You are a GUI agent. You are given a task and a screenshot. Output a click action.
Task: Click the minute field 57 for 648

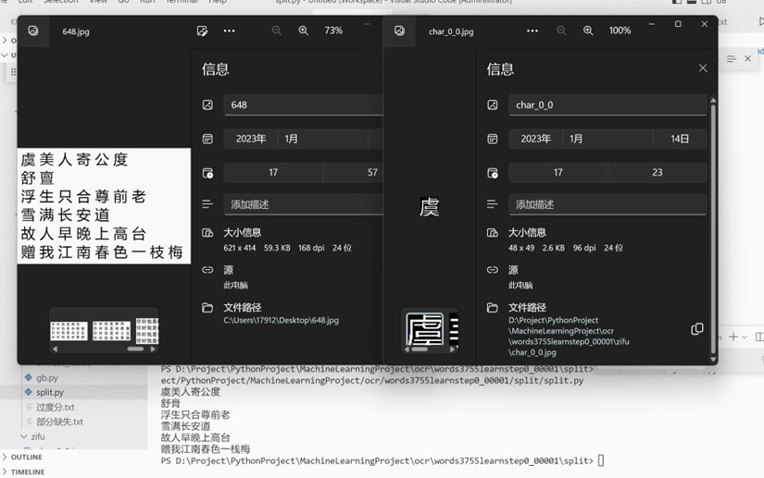pyautogui.click(x=353, y=173)
